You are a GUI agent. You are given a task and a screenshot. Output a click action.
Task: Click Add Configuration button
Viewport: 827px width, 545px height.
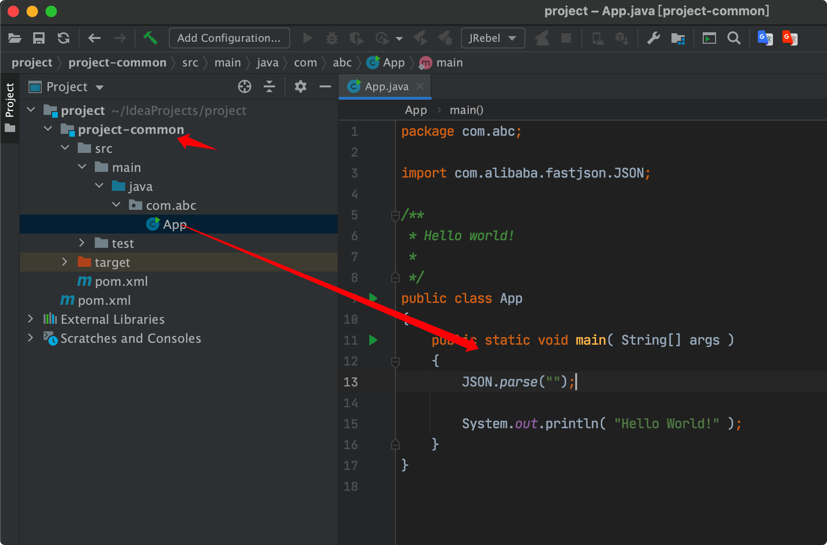click(229, 38)
